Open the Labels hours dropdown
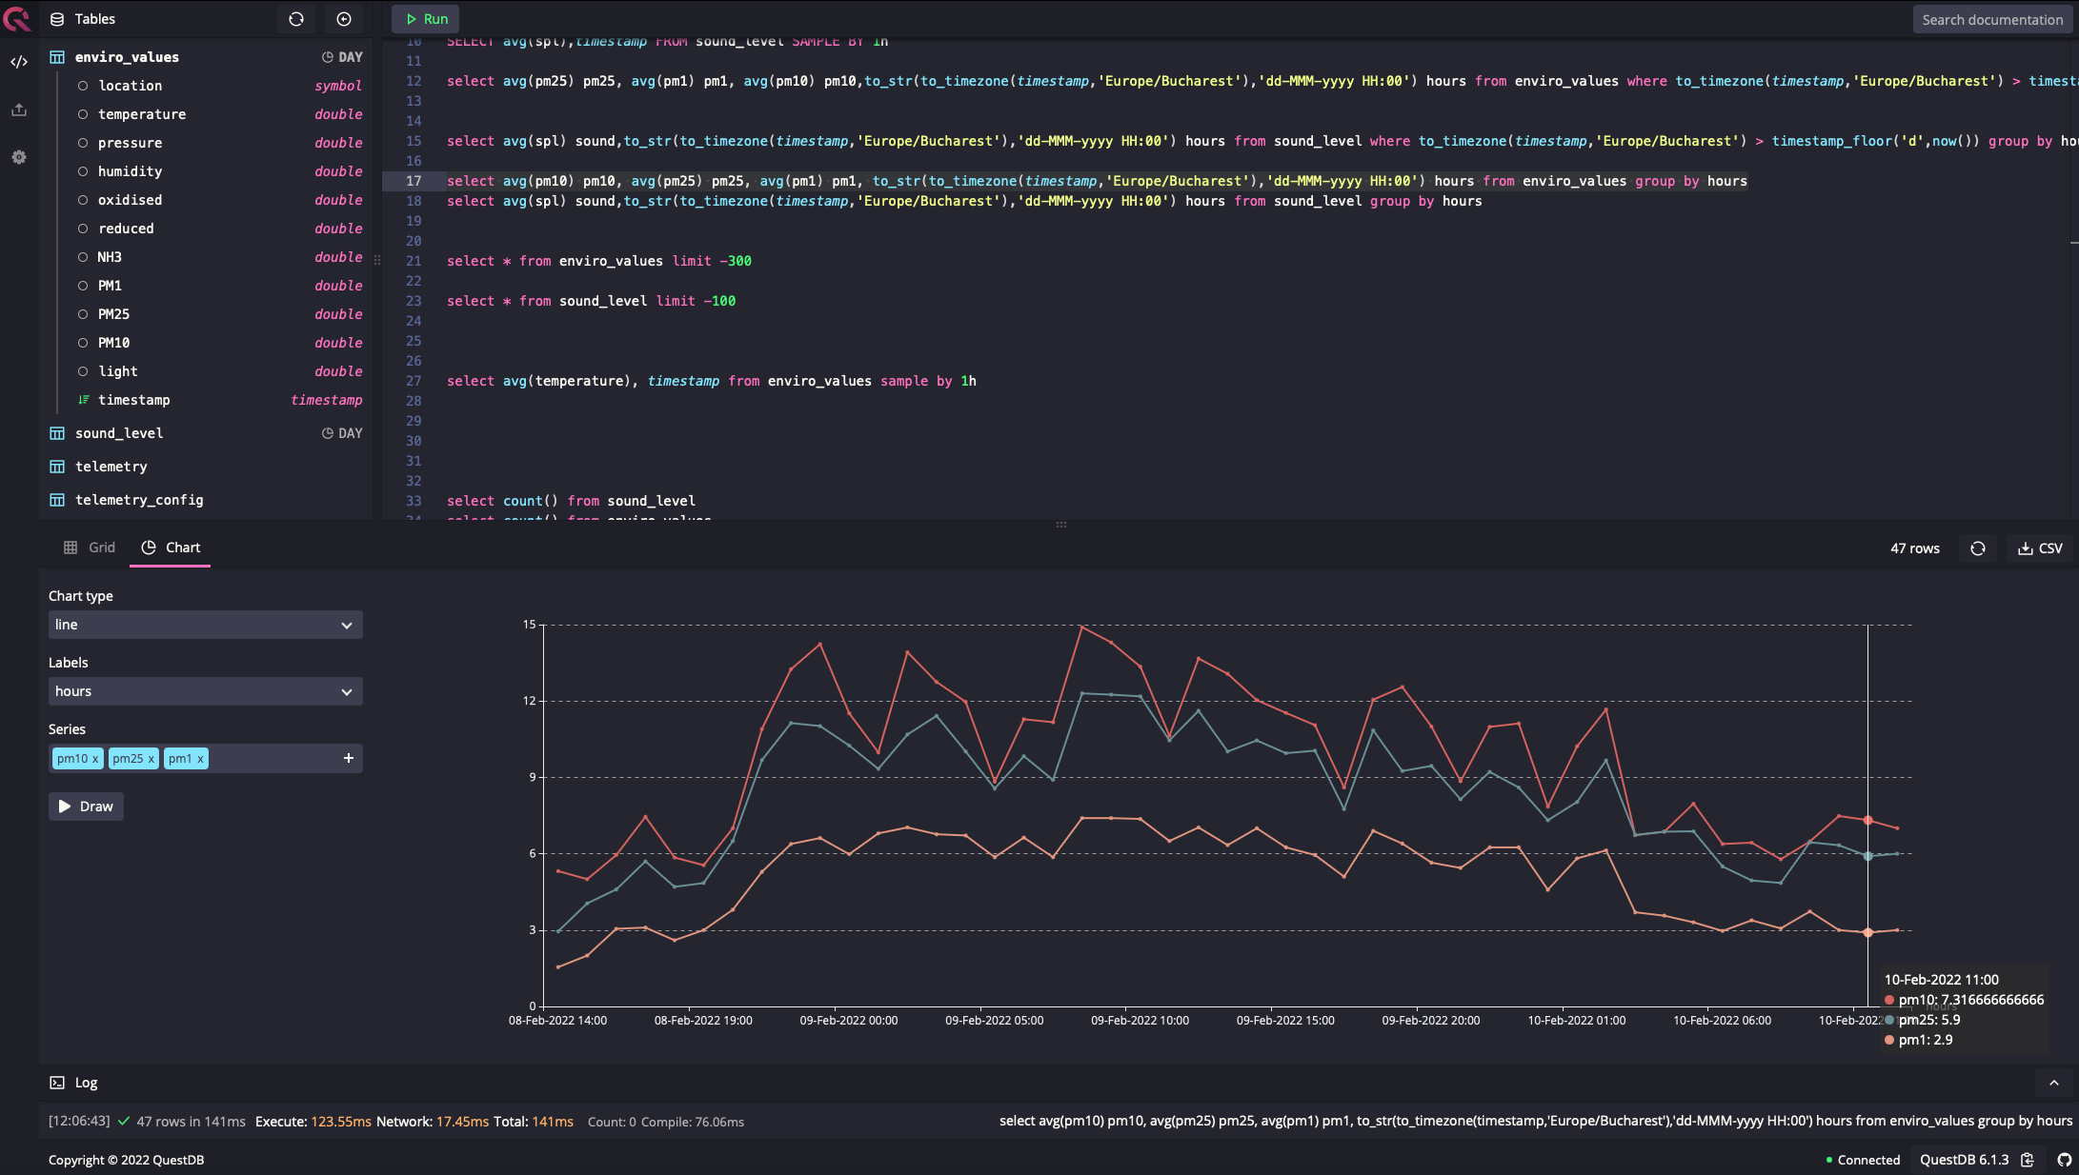2079x1175 pixels. [x=205, y=691]
